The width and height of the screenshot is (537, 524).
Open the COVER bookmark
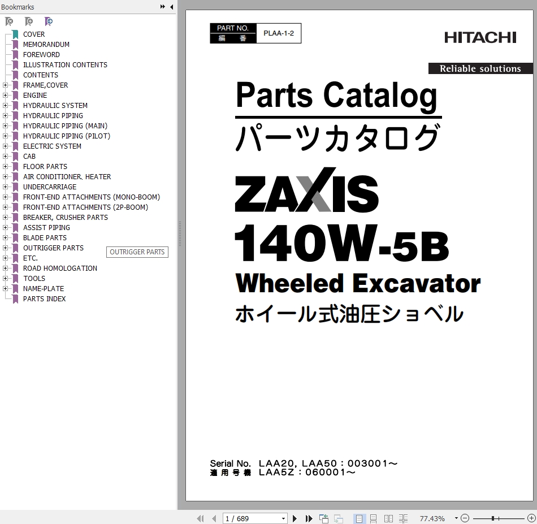(34, 34)
